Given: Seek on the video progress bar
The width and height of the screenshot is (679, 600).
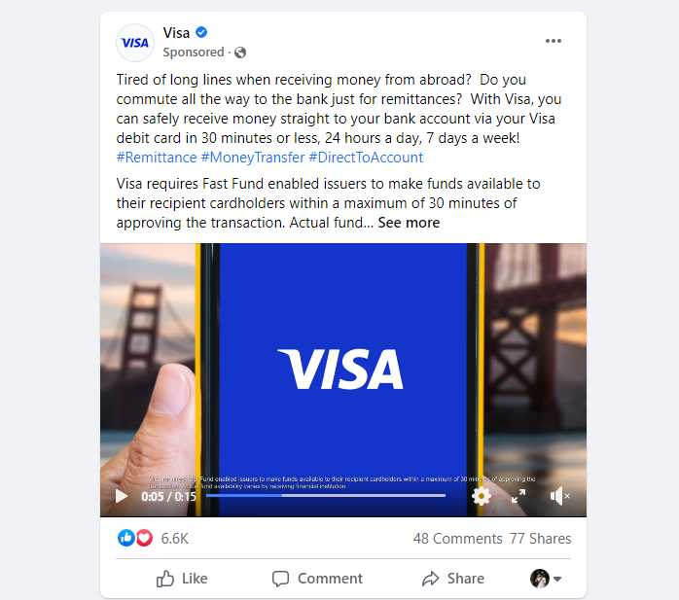Looking at the screenshot, I should click(x=326, y=495).
